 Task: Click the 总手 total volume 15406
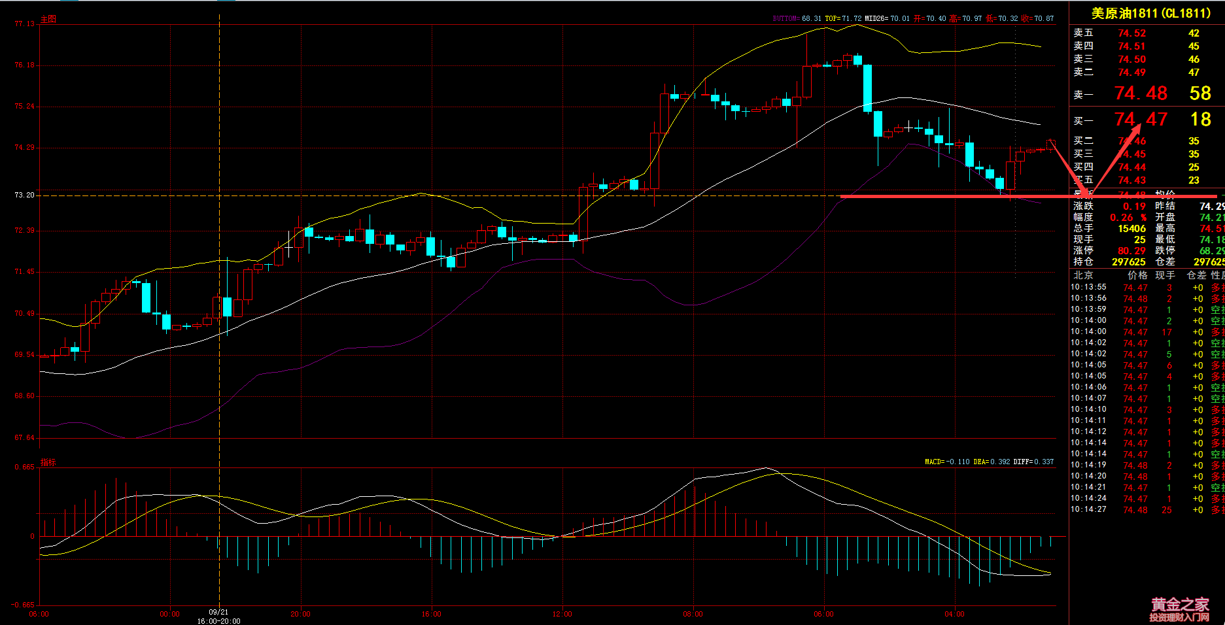(x=1131, y=228)
